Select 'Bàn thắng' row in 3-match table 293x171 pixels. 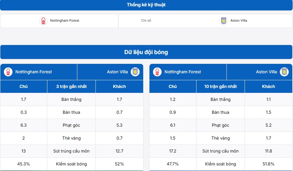click(71, 99)
